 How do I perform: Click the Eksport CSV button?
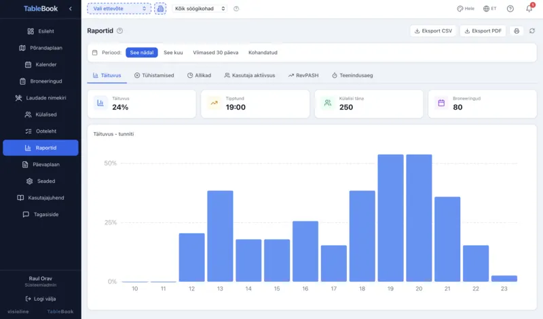pyautogui.click(x=433, y=31)
